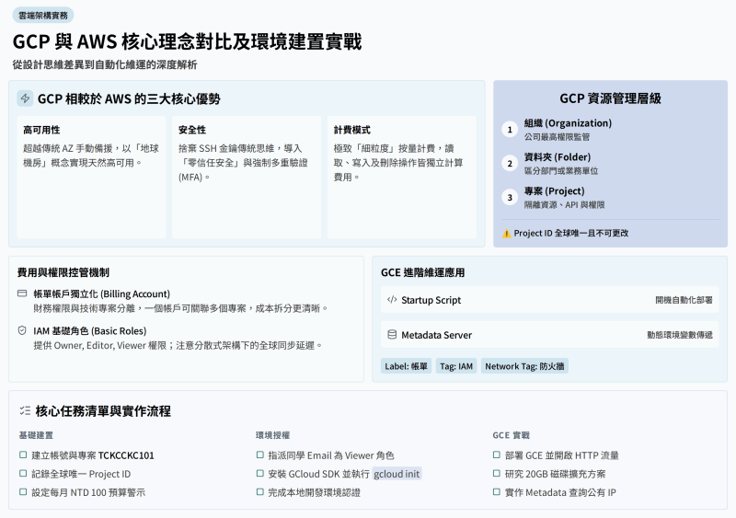Click the Network Tag: 防火牆 chip

pyautogui.click(x=524, y=366)
